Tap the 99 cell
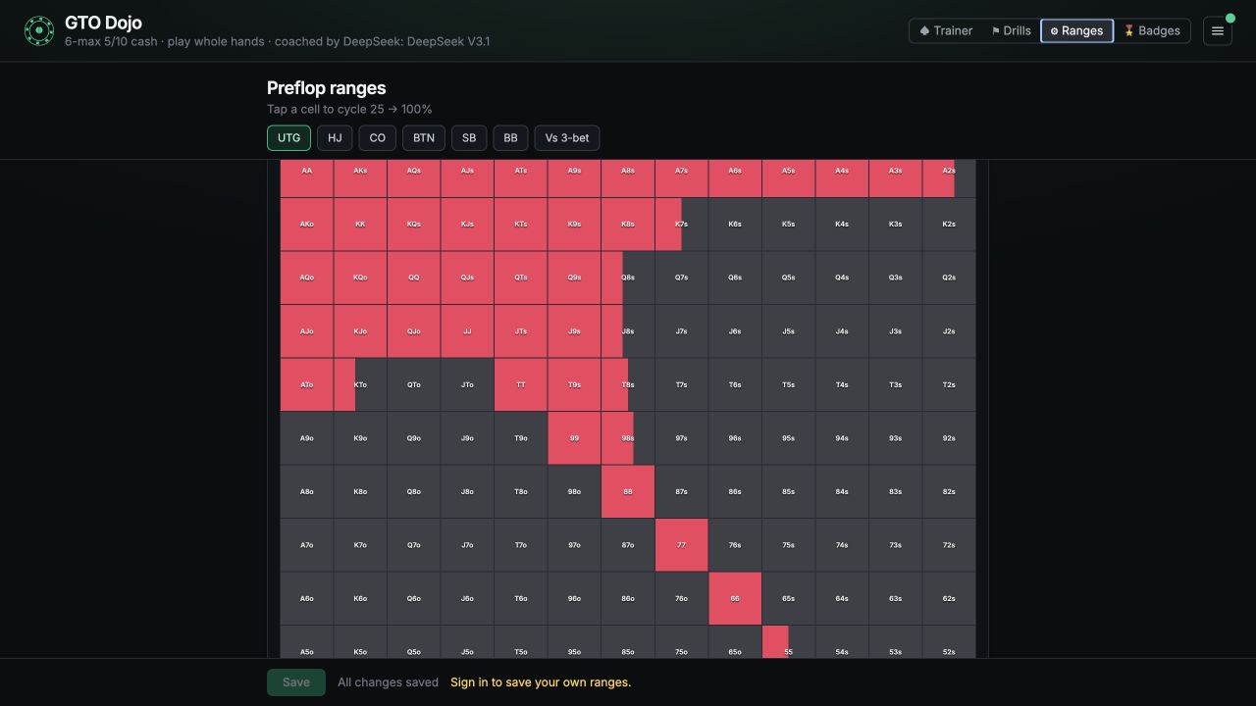The width and height of the screenshot is (1256, 706). point(574,438)
